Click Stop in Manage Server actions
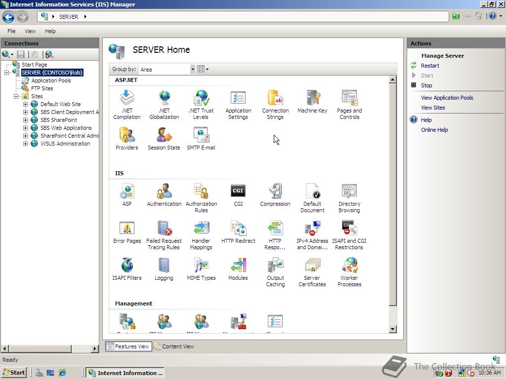506x379 pixels. point(426,85)
